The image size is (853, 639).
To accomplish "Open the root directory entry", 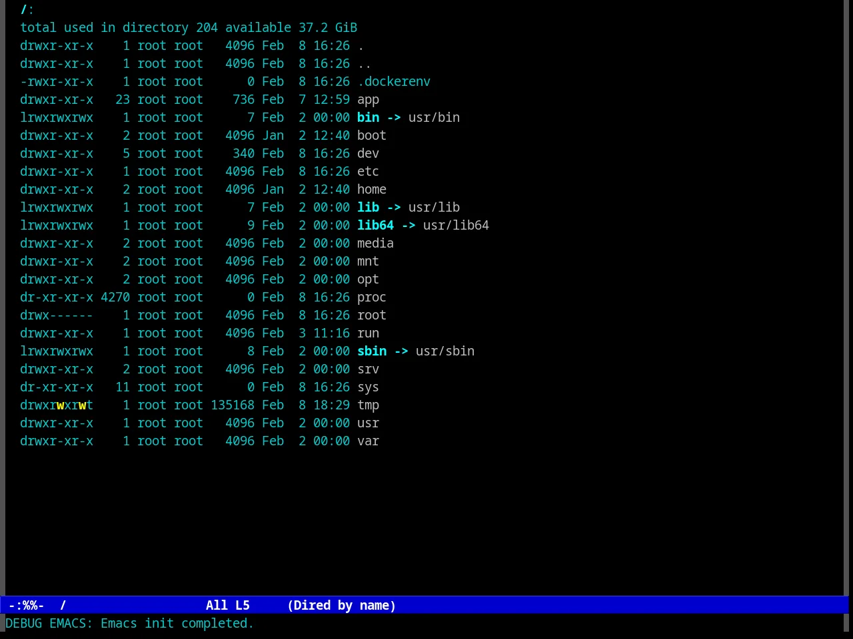I will pos(372,316).
